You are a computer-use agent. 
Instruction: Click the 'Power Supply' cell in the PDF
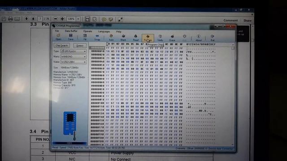(x=122, y=153)
